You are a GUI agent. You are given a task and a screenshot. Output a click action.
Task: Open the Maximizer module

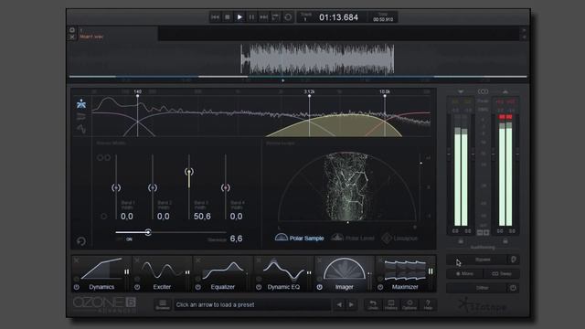tap(405, 273)
